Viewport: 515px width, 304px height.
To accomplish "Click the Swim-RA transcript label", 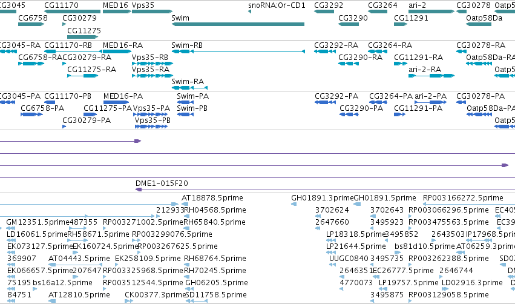I will click(188, 82).
